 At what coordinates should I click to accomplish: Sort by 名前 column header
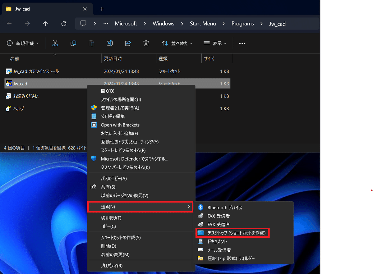(x=15, y=58)
